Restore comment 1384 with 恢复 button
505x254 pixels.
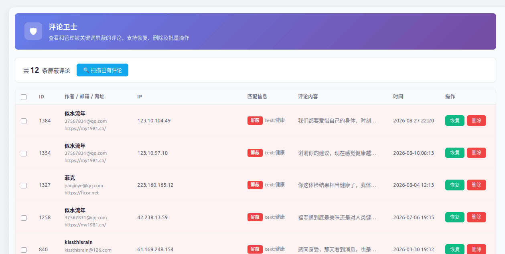click(x=455, y=120)
